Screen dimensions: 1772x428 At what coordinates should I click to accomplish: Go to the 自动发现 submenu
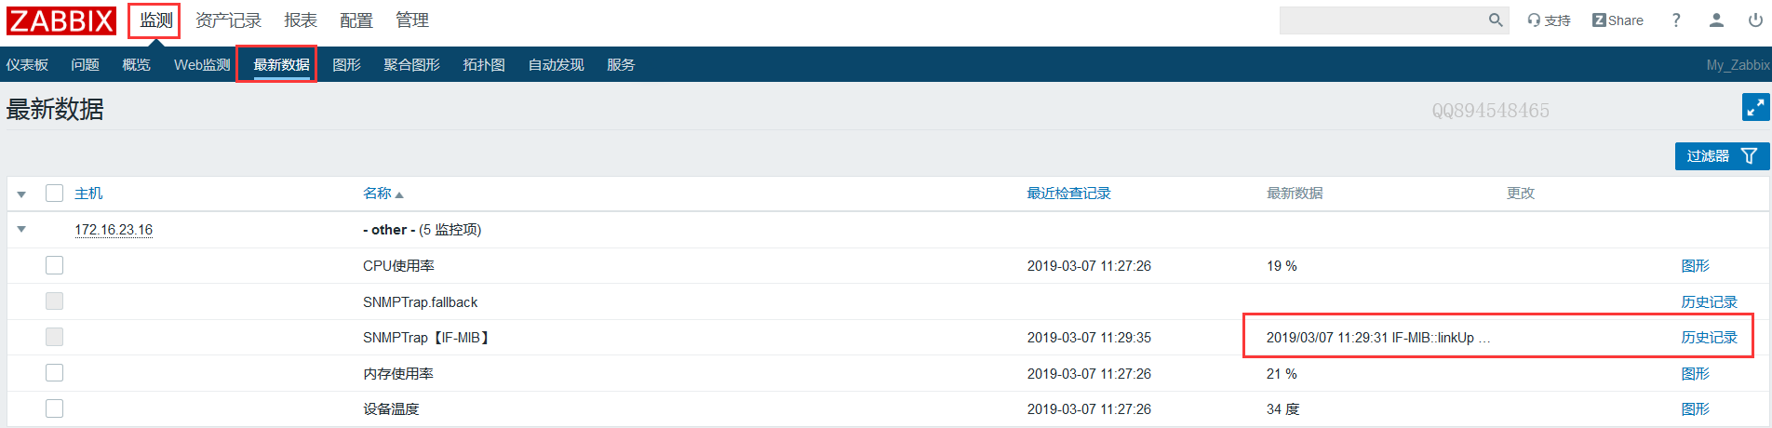click(x=556, y=65)
